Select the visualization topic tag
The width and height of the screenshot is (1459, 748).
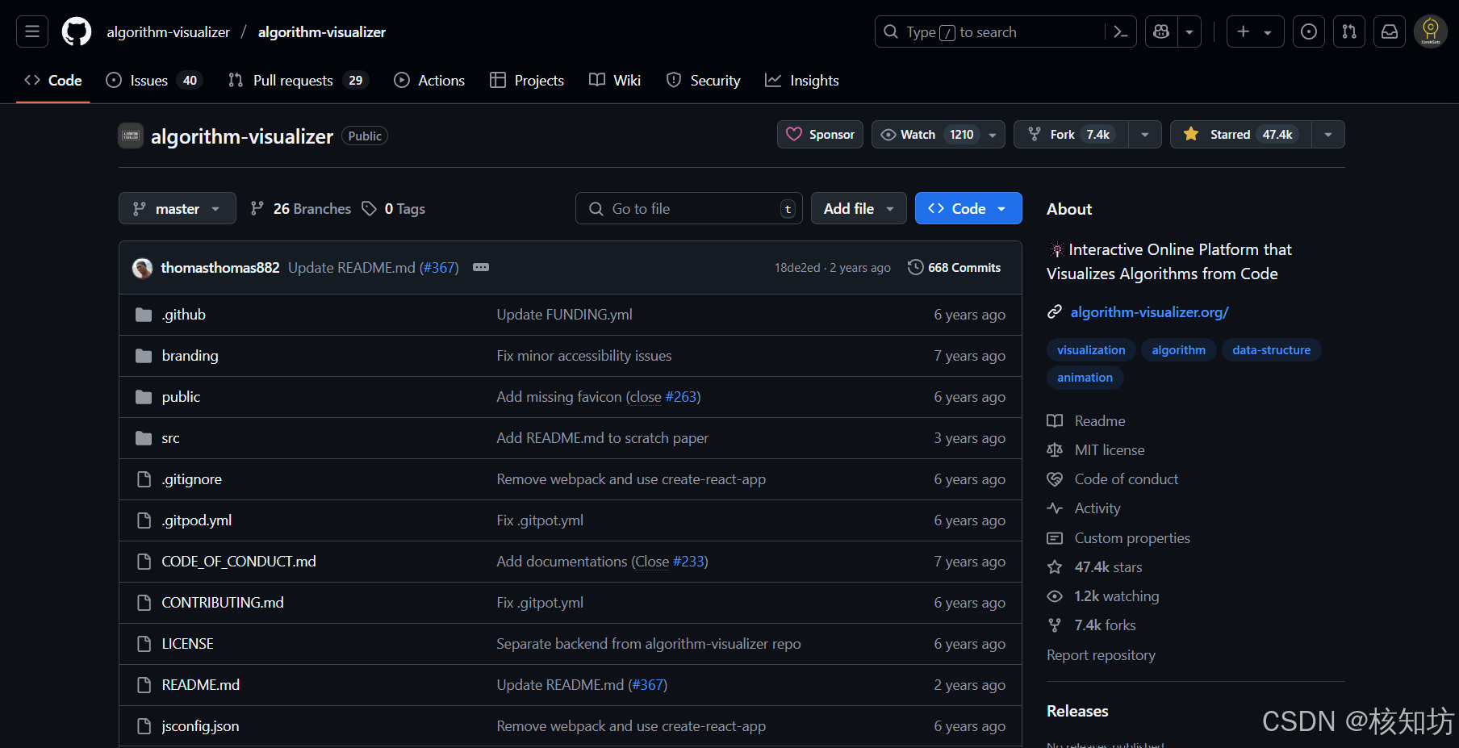(x=1091, y=349)
